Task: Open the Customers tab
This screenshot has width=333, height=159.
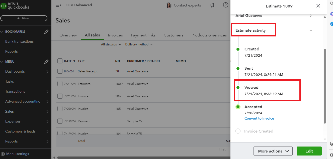Action: 174,35
